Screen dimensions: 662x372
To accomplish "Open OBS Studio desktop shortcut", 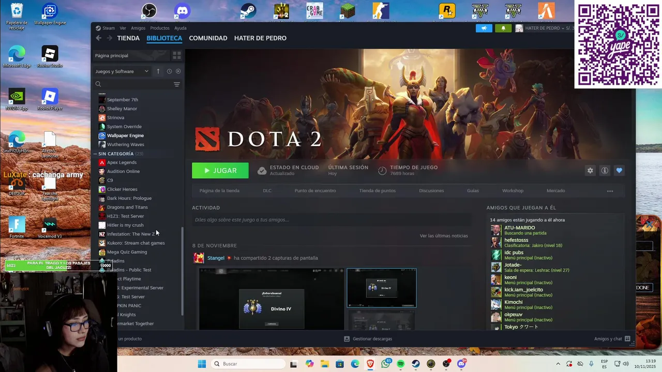I will click(149, 10).
